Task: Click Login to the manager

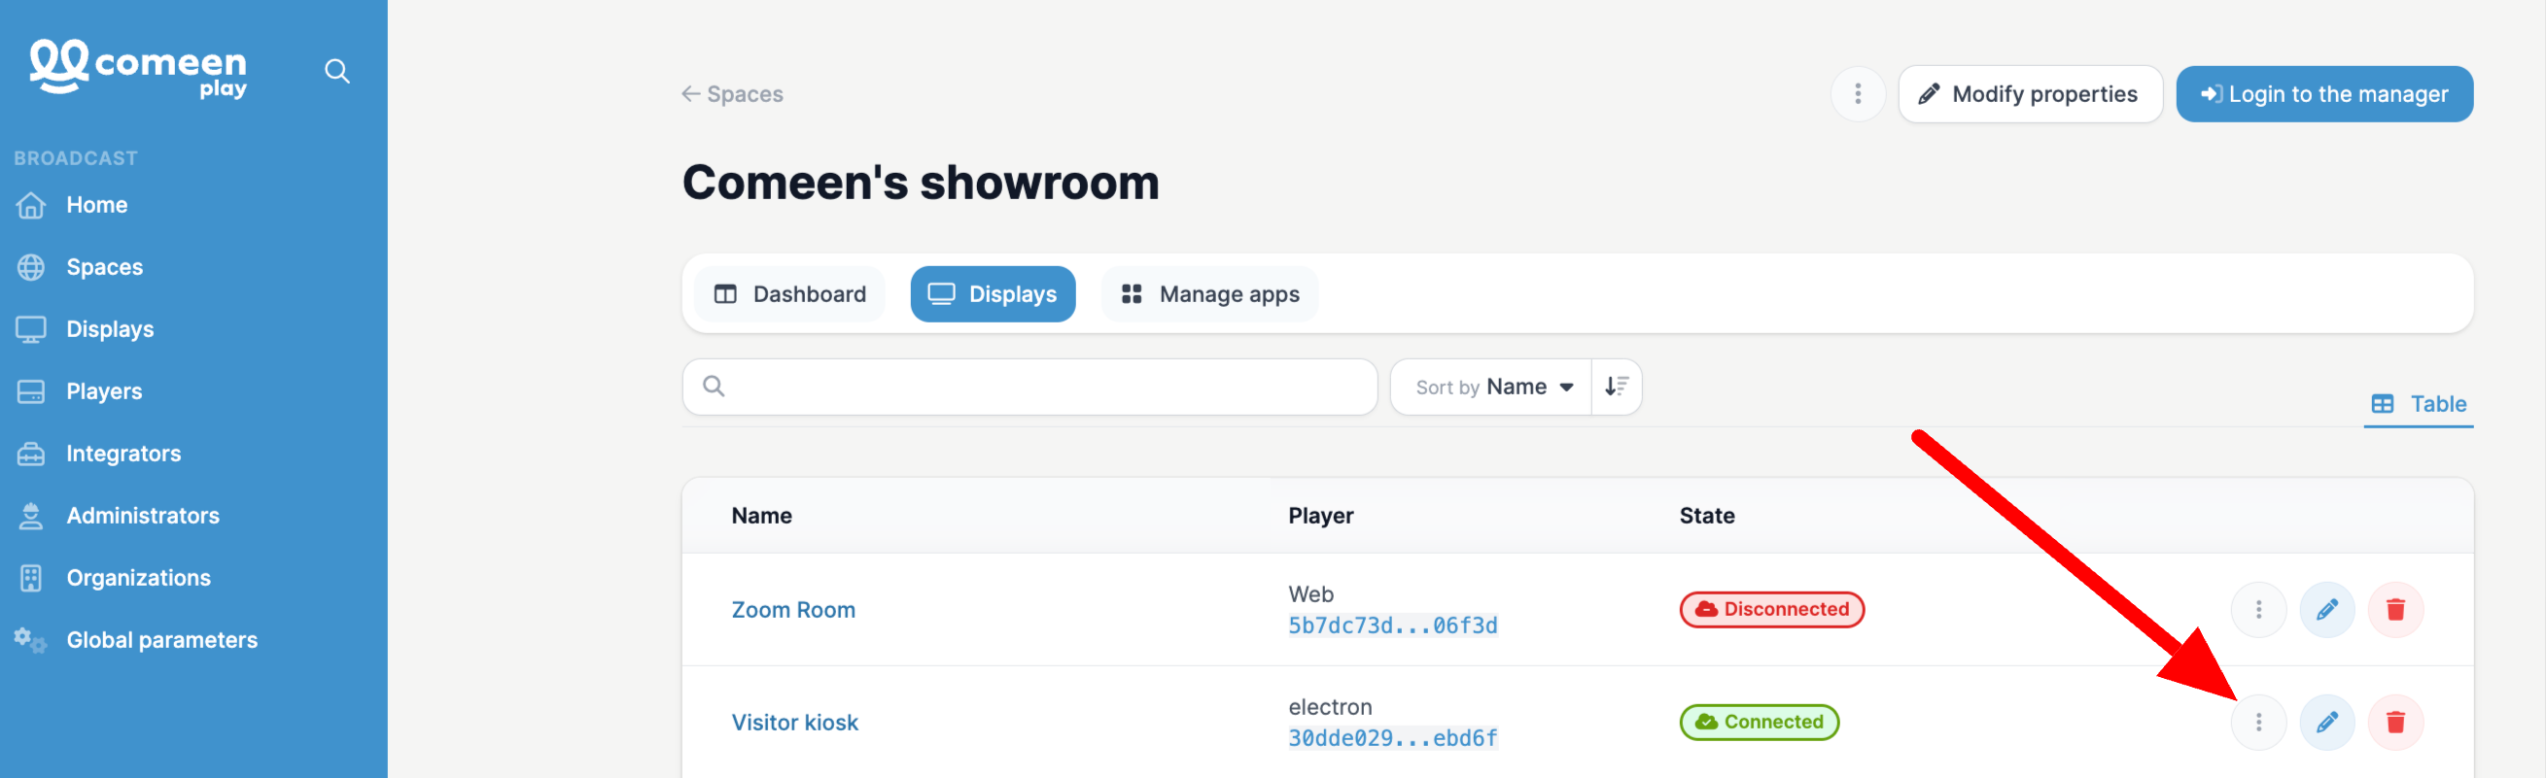Action: pos(2324,94)
